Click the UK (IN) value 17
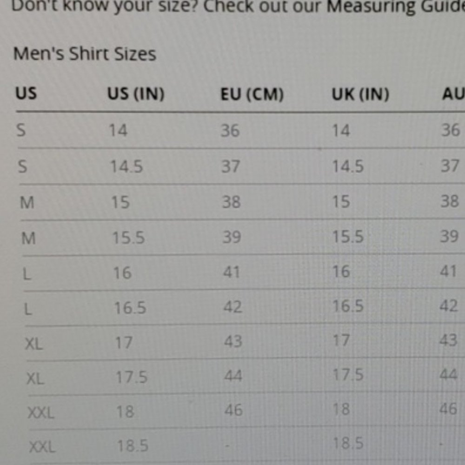This screenshot has width=465, height=465. (341, 340)
